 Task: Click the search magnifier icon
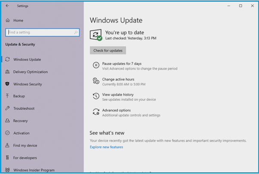pos(76,32)
